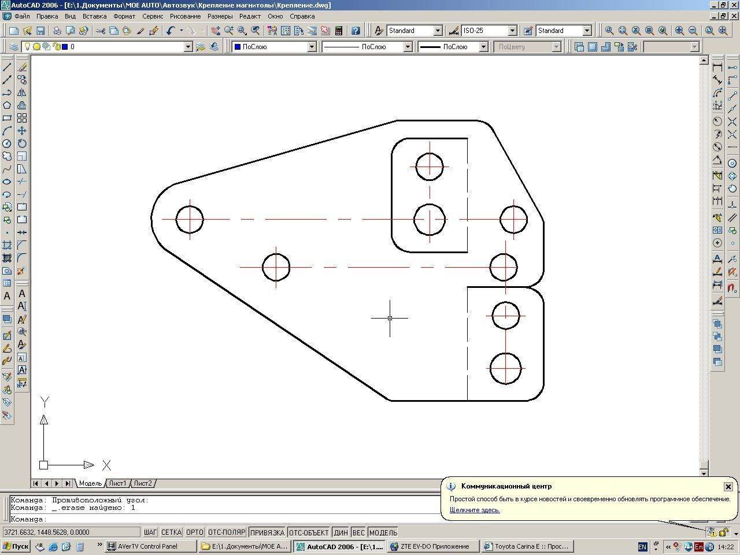Toggle СЕТКА grid display
740x555 pixels.
tap(171, 532)
